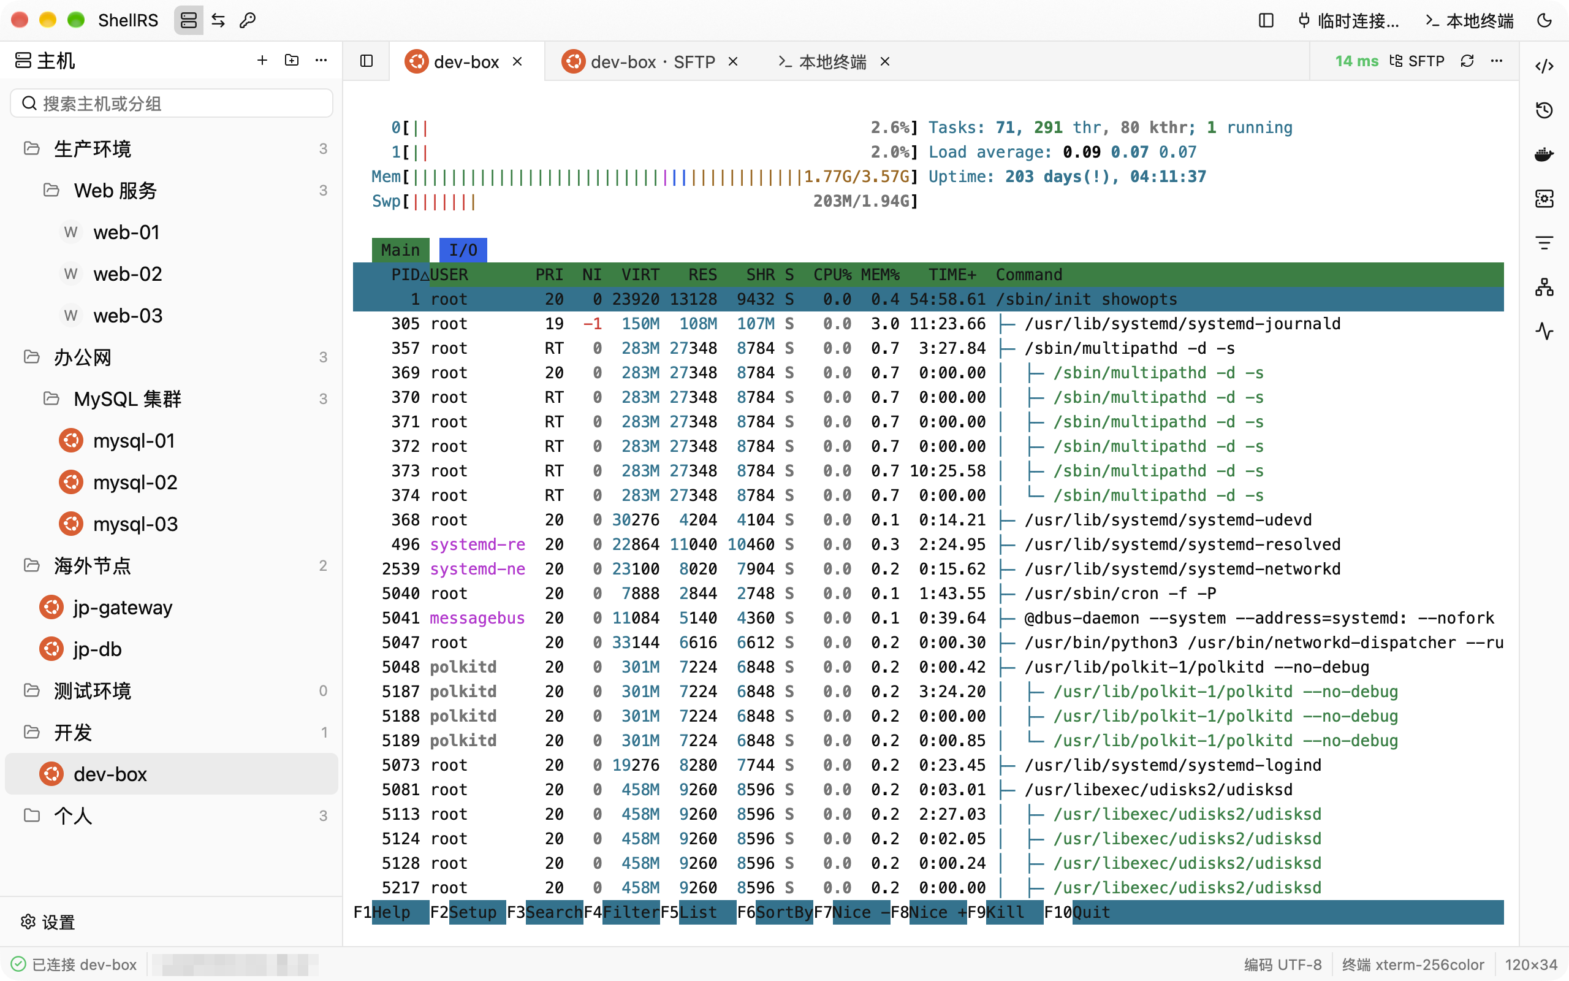This screenshot has width=1569, height=981.
Task: Open the Docker panel icon
Action: point(1544,155)
